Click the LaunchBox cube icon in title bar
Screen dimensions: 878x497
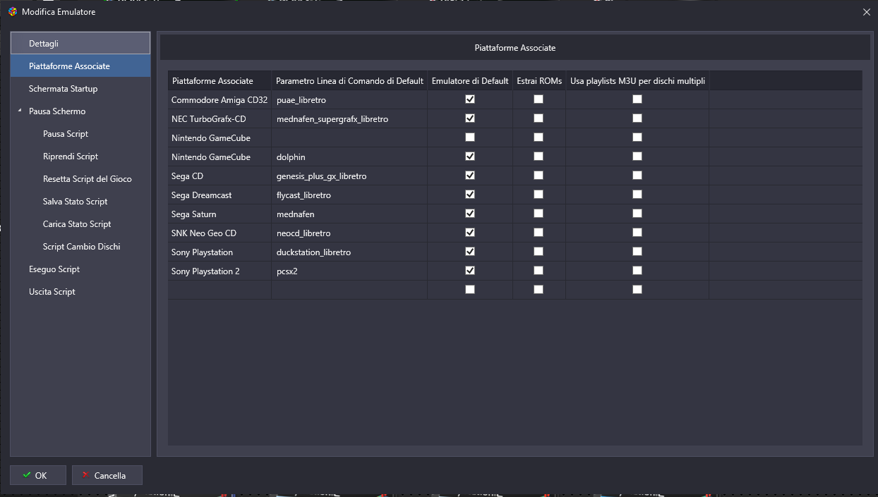pos(12,12)
